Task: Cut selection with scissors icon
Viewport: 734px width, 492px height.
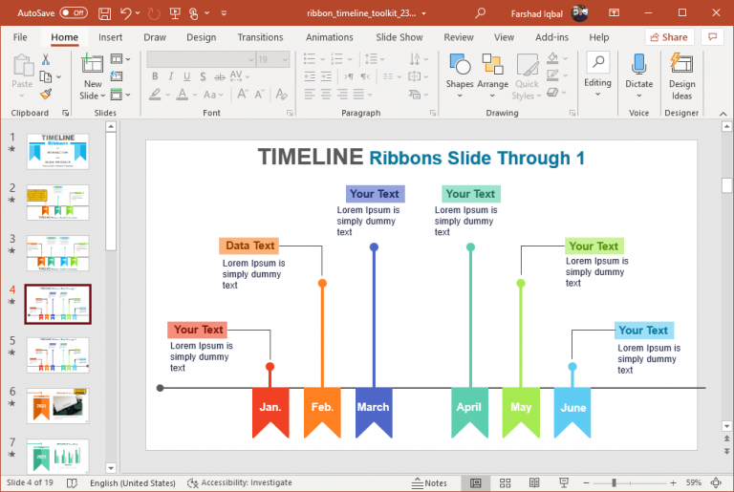Action: coord(46,59)
